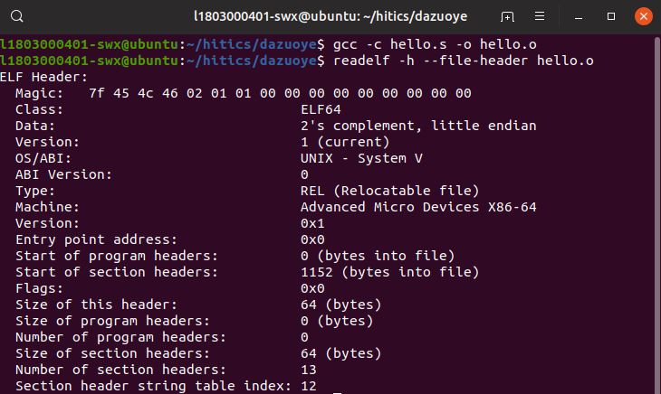Click the 'Size of section headers:' label

[x=112, y=353]
